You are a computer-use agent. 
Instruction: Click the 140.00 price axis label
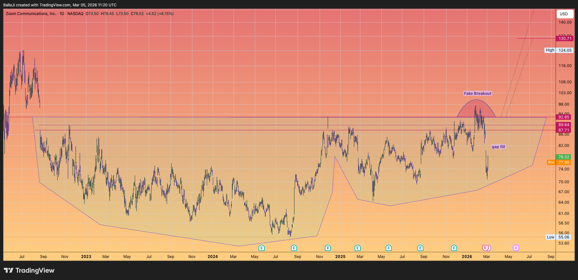[x=565, y=22]
